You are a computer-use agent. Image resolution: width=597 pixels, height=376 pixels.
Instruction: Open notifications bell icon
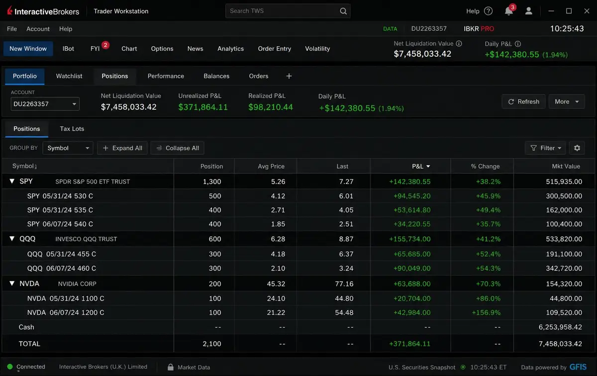(x=508, y=11)
